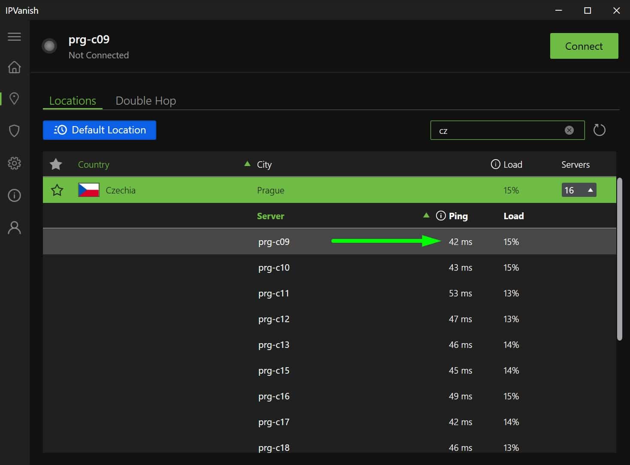The height and width of the screenshot is (465, 630).
Task: Click the Default Location button
Action: click(x=100, y=130)
